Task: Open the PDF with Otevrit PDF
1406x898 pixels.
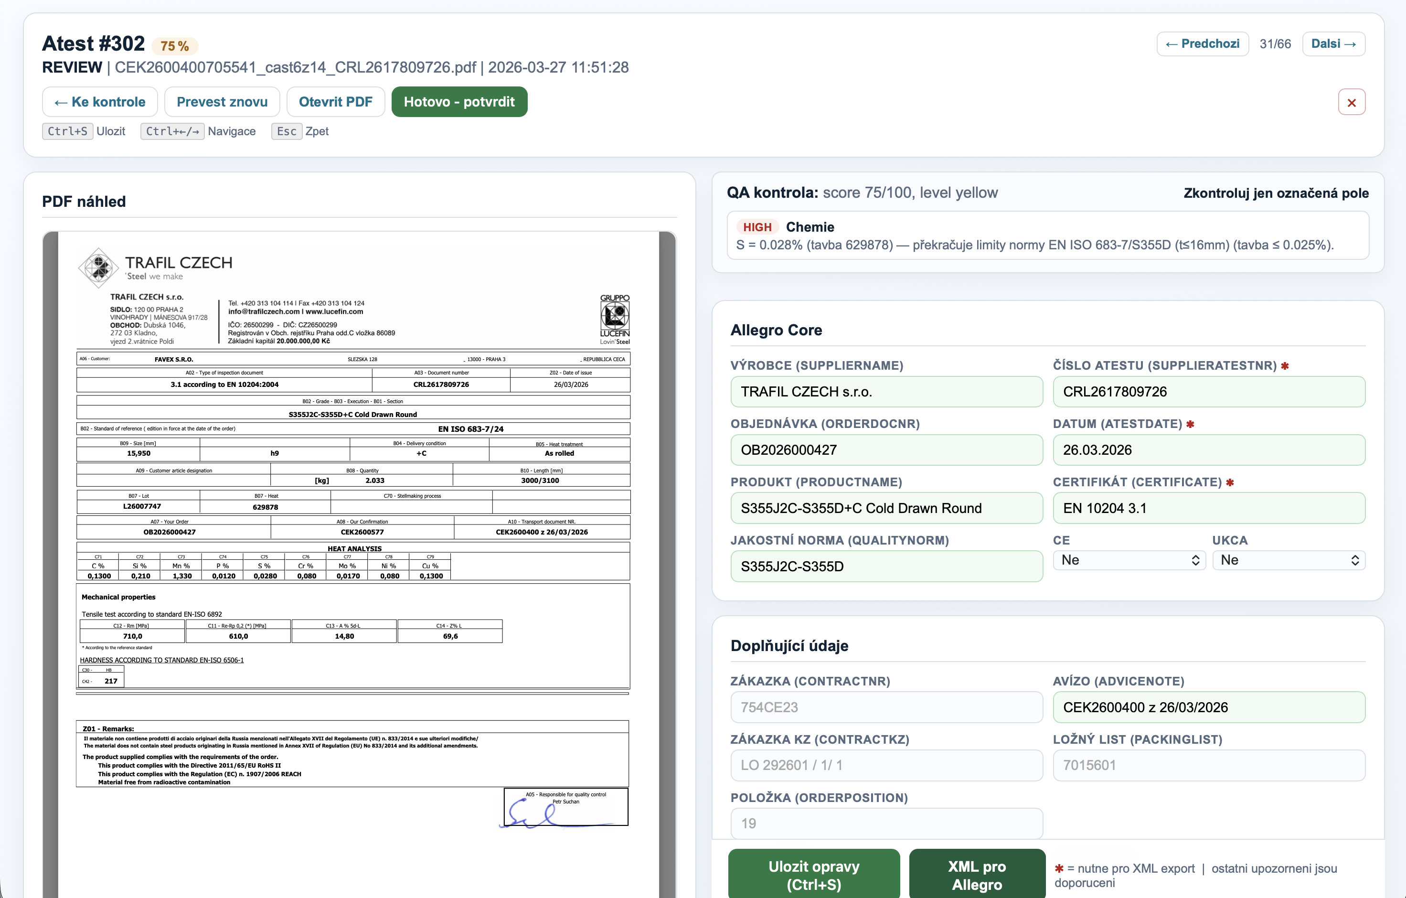Action: point(335,102)
